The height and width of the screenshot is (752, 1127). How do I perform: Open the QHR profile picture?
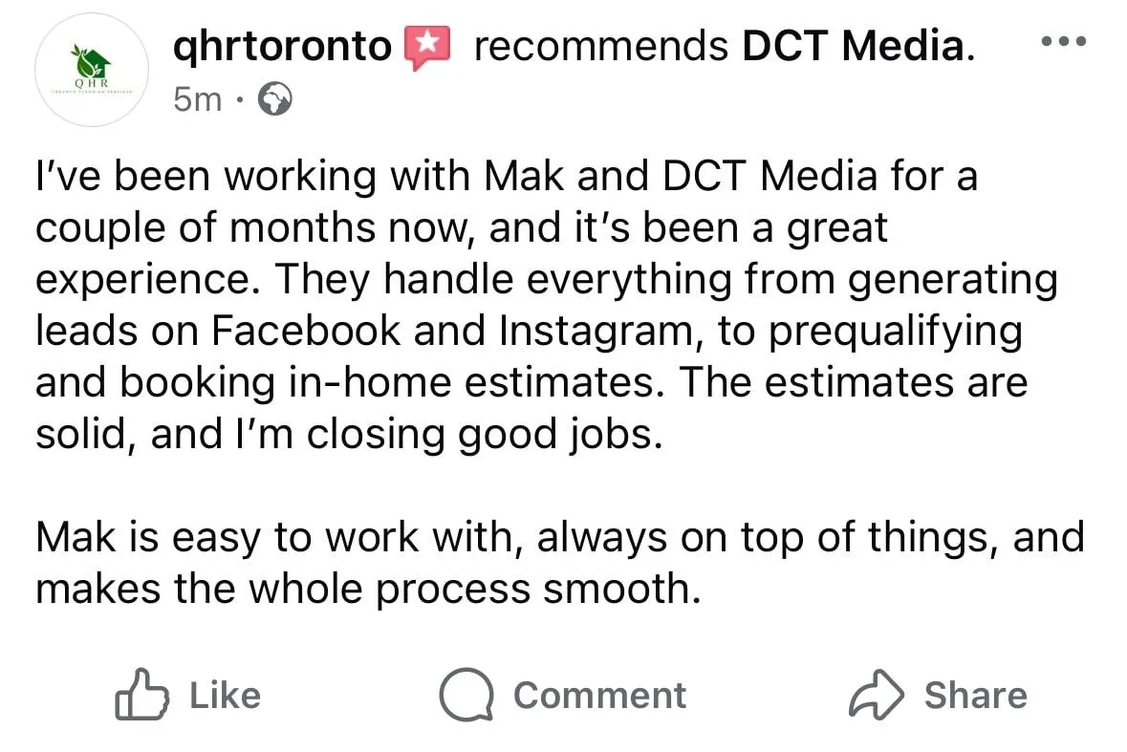pyautogui.click(x=92, y=70)
